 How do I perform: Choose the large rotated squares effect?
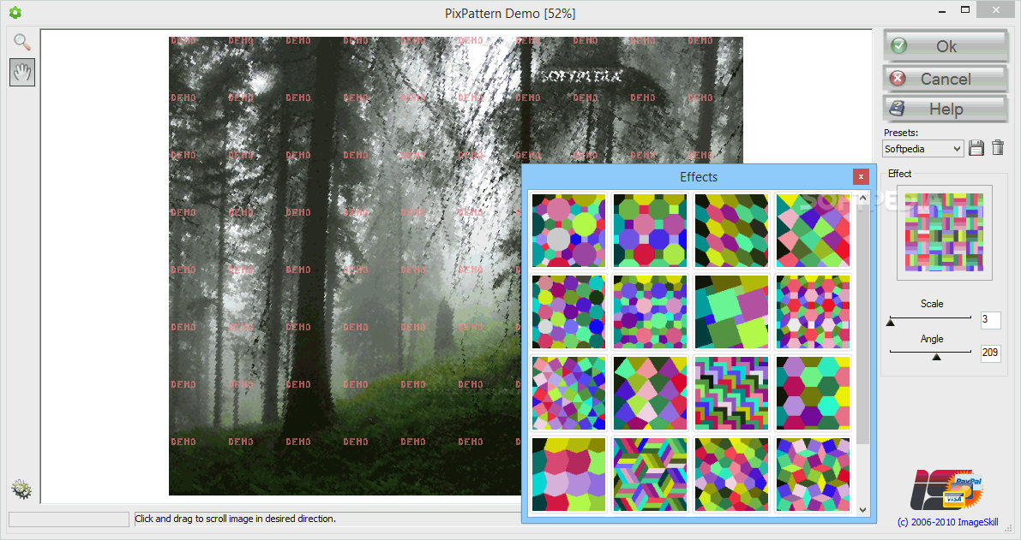[731, 312]
